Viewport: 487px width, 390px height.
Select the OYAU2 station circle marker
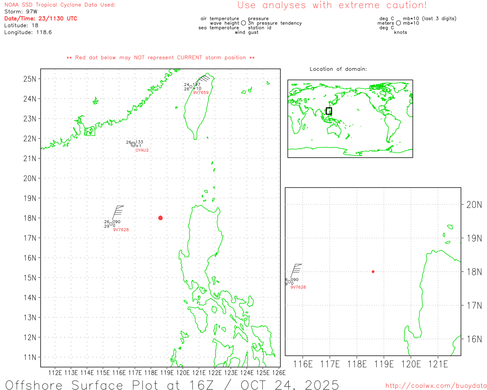[x=133, y=144]
